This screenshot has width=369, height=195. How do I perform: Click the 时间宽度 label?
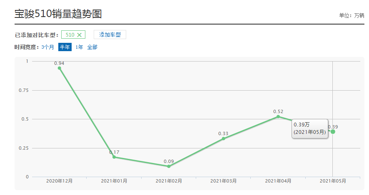click(x=27, y=47)
